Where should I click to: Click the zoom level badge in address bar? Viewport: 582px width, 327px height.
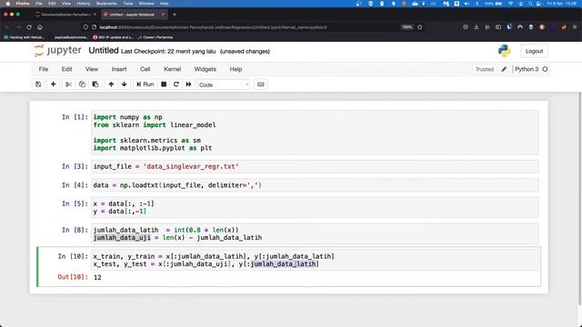406,27
